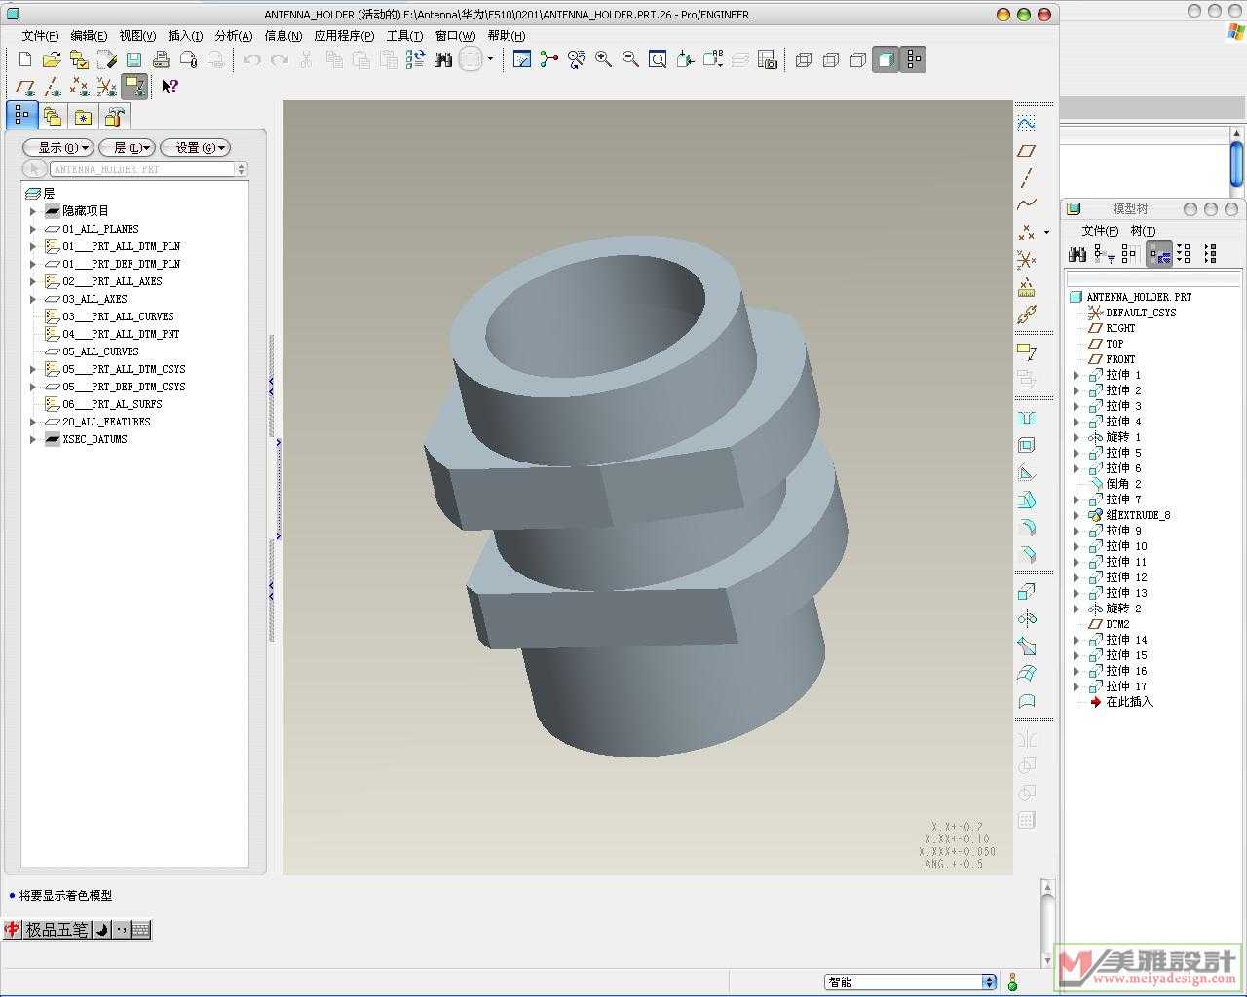Expand 拉伸 1 in model tree

1077,375
